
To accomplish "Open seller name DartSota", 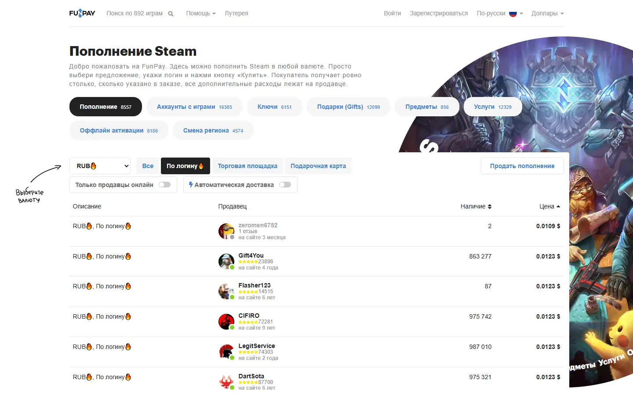I will click(x=251, y=376).
